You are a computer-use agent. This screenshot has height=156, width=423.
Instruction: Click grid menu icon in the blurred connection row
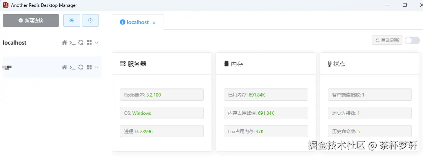click(x=89, y=67)
